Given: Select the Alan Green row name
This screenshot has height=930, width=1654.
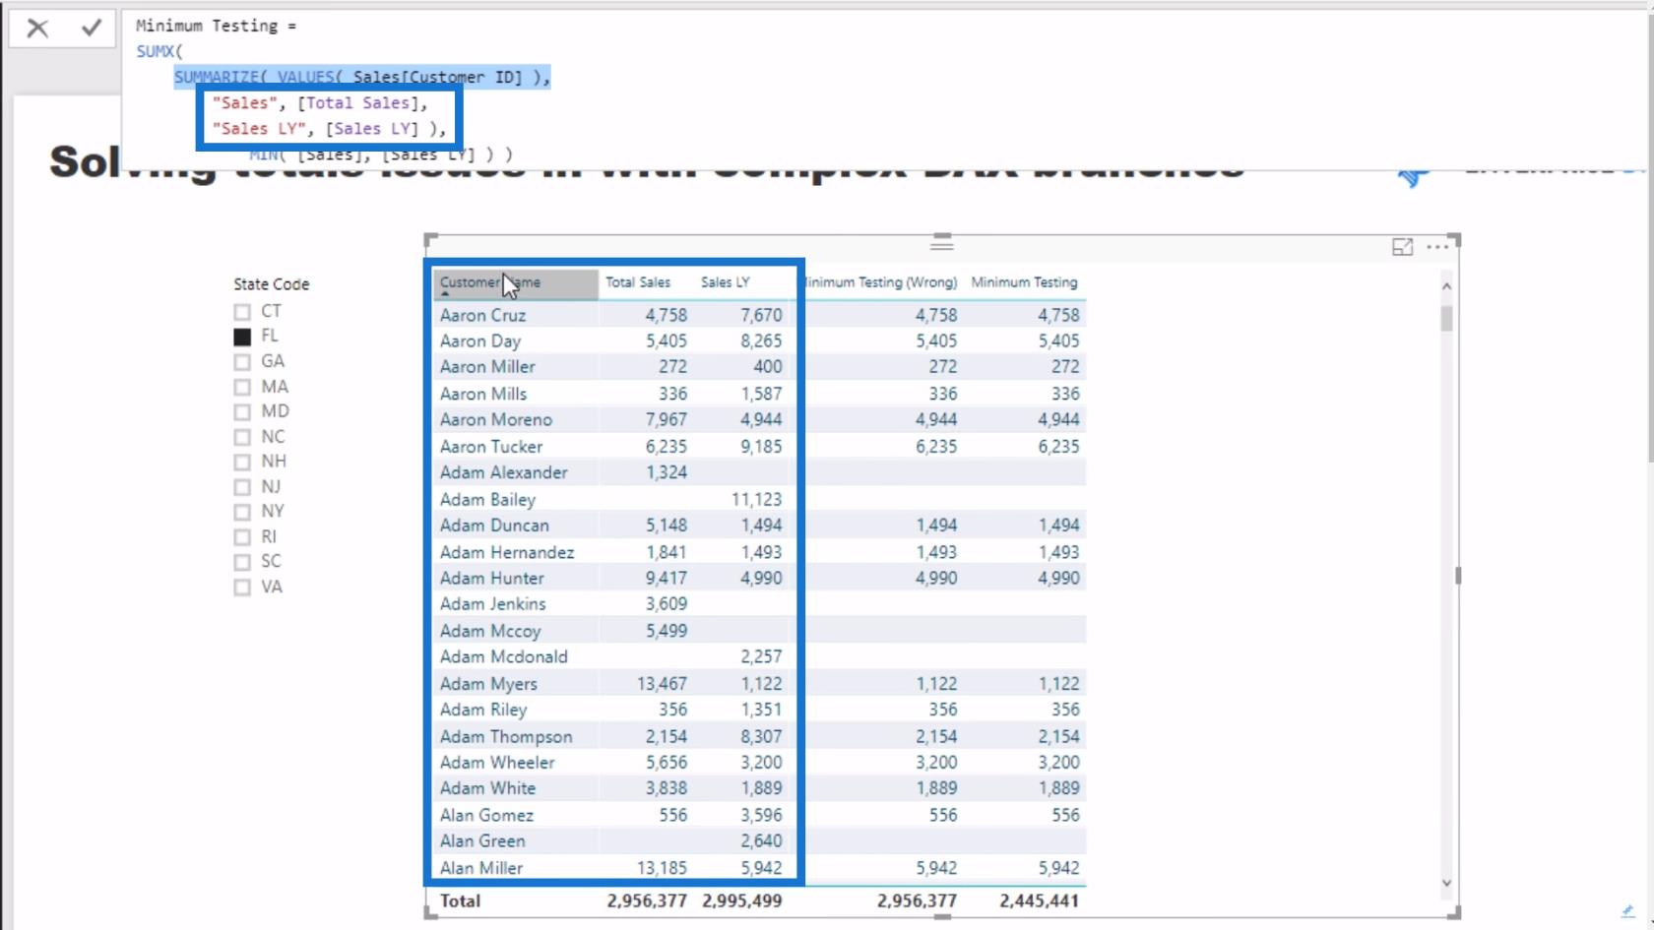Looking at the screenshot, I should tap(482, 841).
